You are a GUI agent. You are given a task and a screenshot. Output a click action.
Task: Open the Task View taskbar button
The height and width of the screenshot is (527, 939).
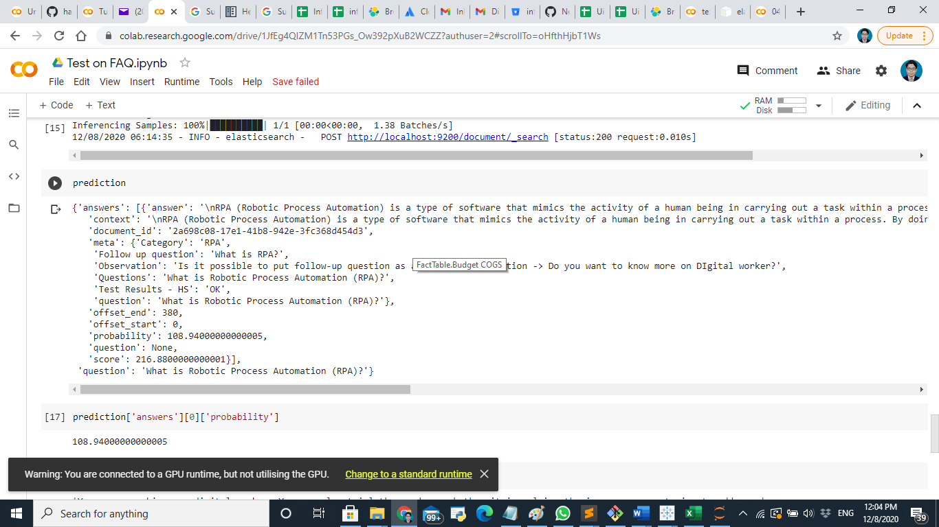318,513
